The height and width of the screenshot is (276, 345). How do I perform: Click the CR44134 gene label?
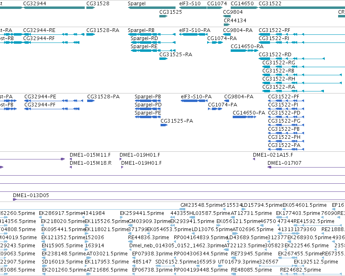click(235, 20)
